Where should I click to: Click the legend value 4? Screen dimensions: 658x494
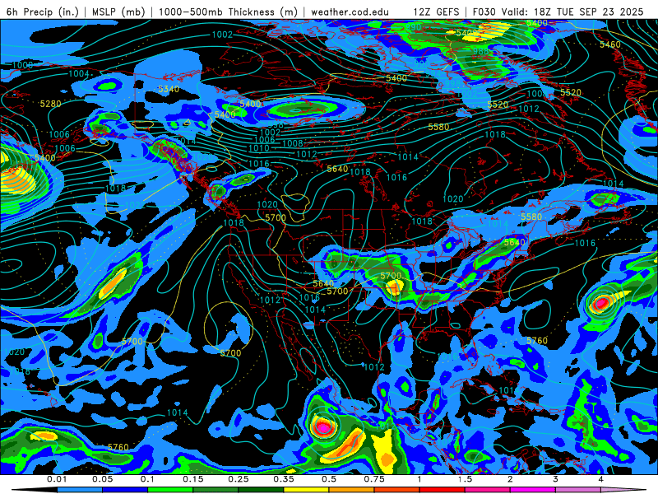click(601, 479)
